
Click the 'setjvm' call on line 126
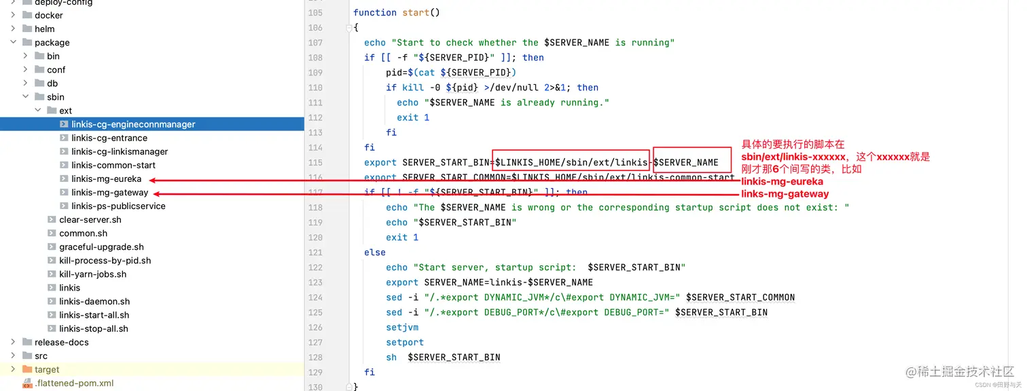402,327
